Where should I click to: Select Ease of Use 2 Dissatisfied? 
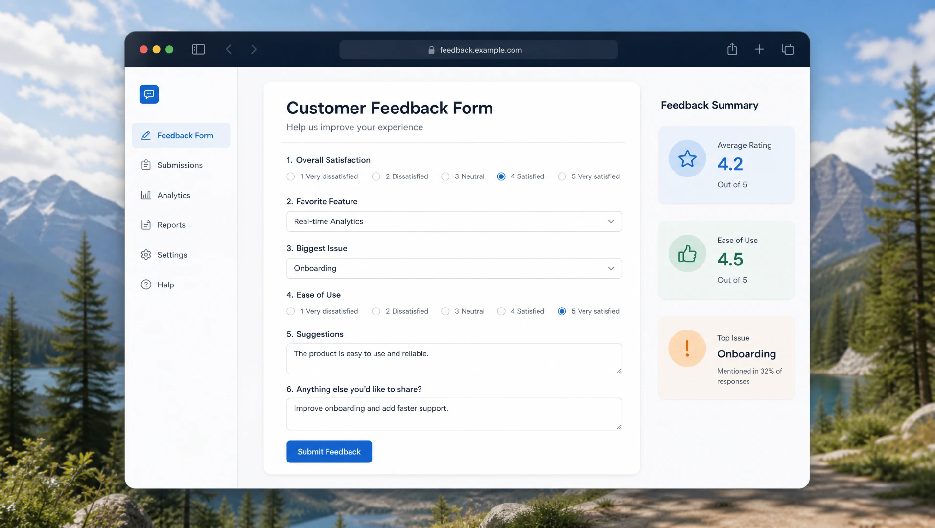pyautogui.click(x=376, y=311)
